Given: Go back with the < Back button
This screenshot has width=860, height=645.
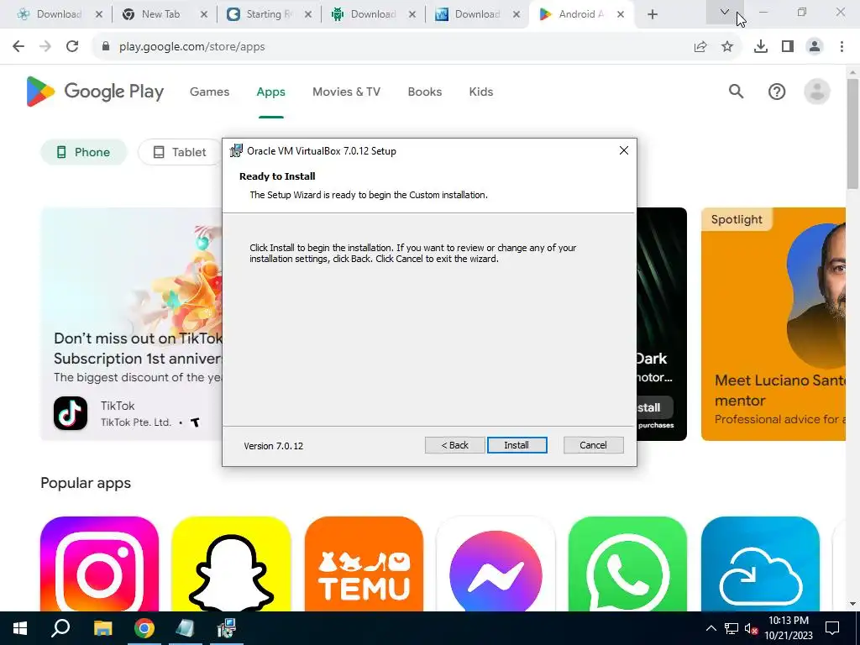Looking at the screenshot, I should tap(454, 445).
